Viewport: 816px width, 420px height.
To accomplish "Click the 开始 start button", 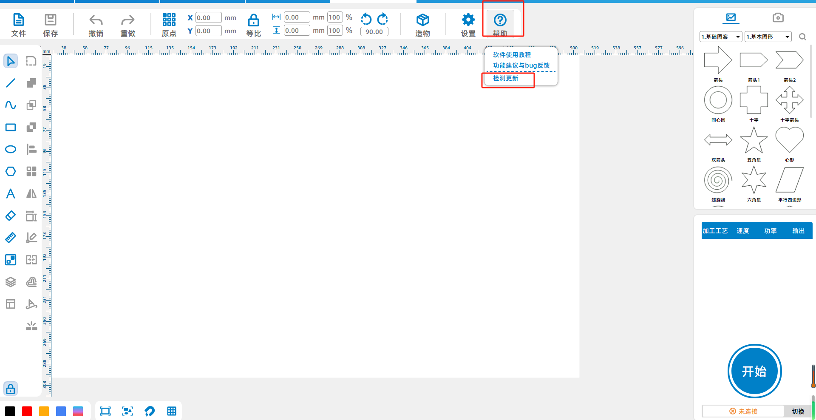I will (x=754, y=371).
